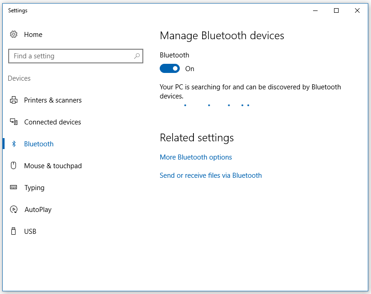Minimize the Settings window
This screenshot has height=294, width=371.
pos(315,10)
